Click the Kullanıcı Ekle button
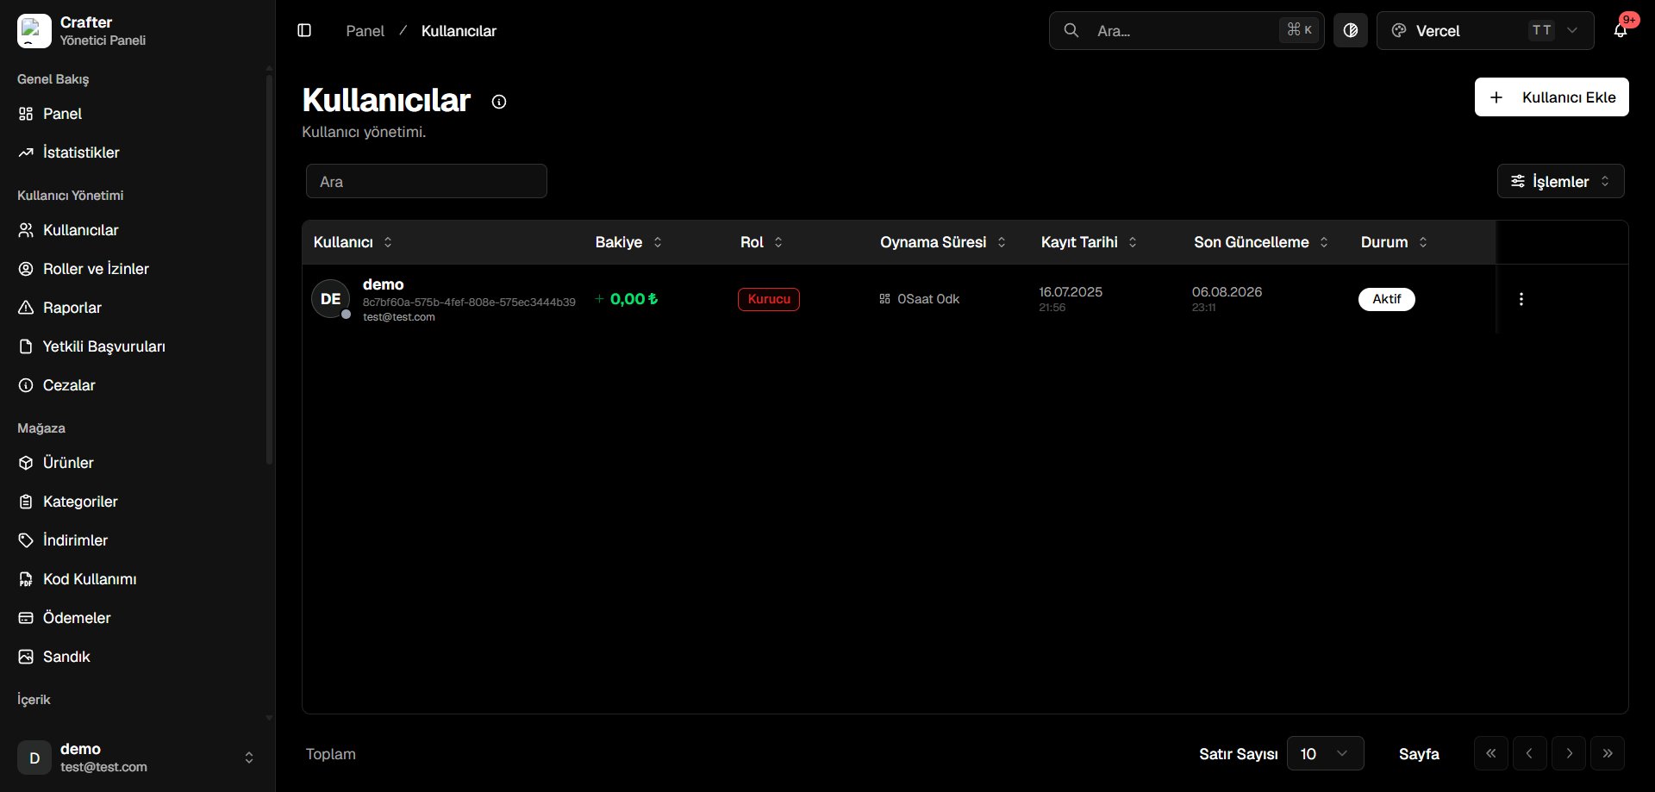Screen dimensions: 1655x792 1552,97
